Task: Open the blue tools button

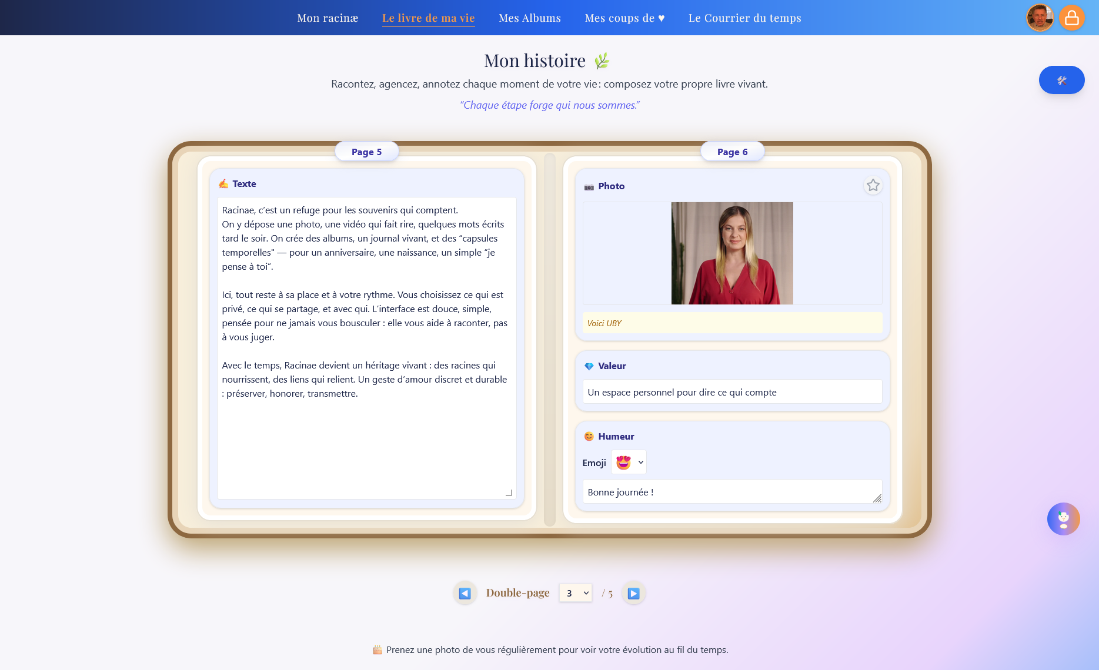Action: click(x=1061, y=80)
